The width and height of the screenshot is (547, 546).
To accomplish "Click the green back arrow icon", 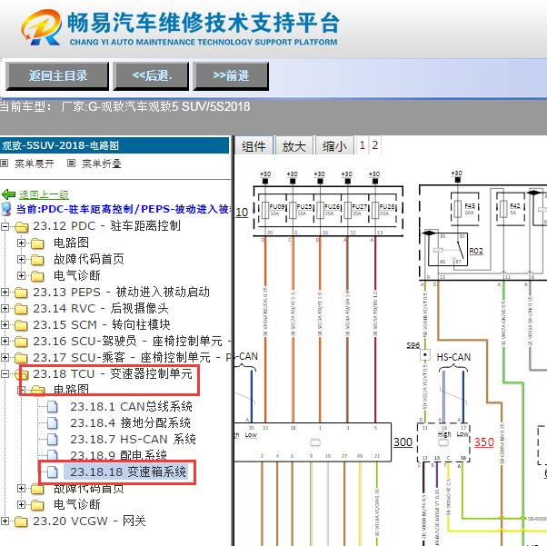I will point(8,194).
